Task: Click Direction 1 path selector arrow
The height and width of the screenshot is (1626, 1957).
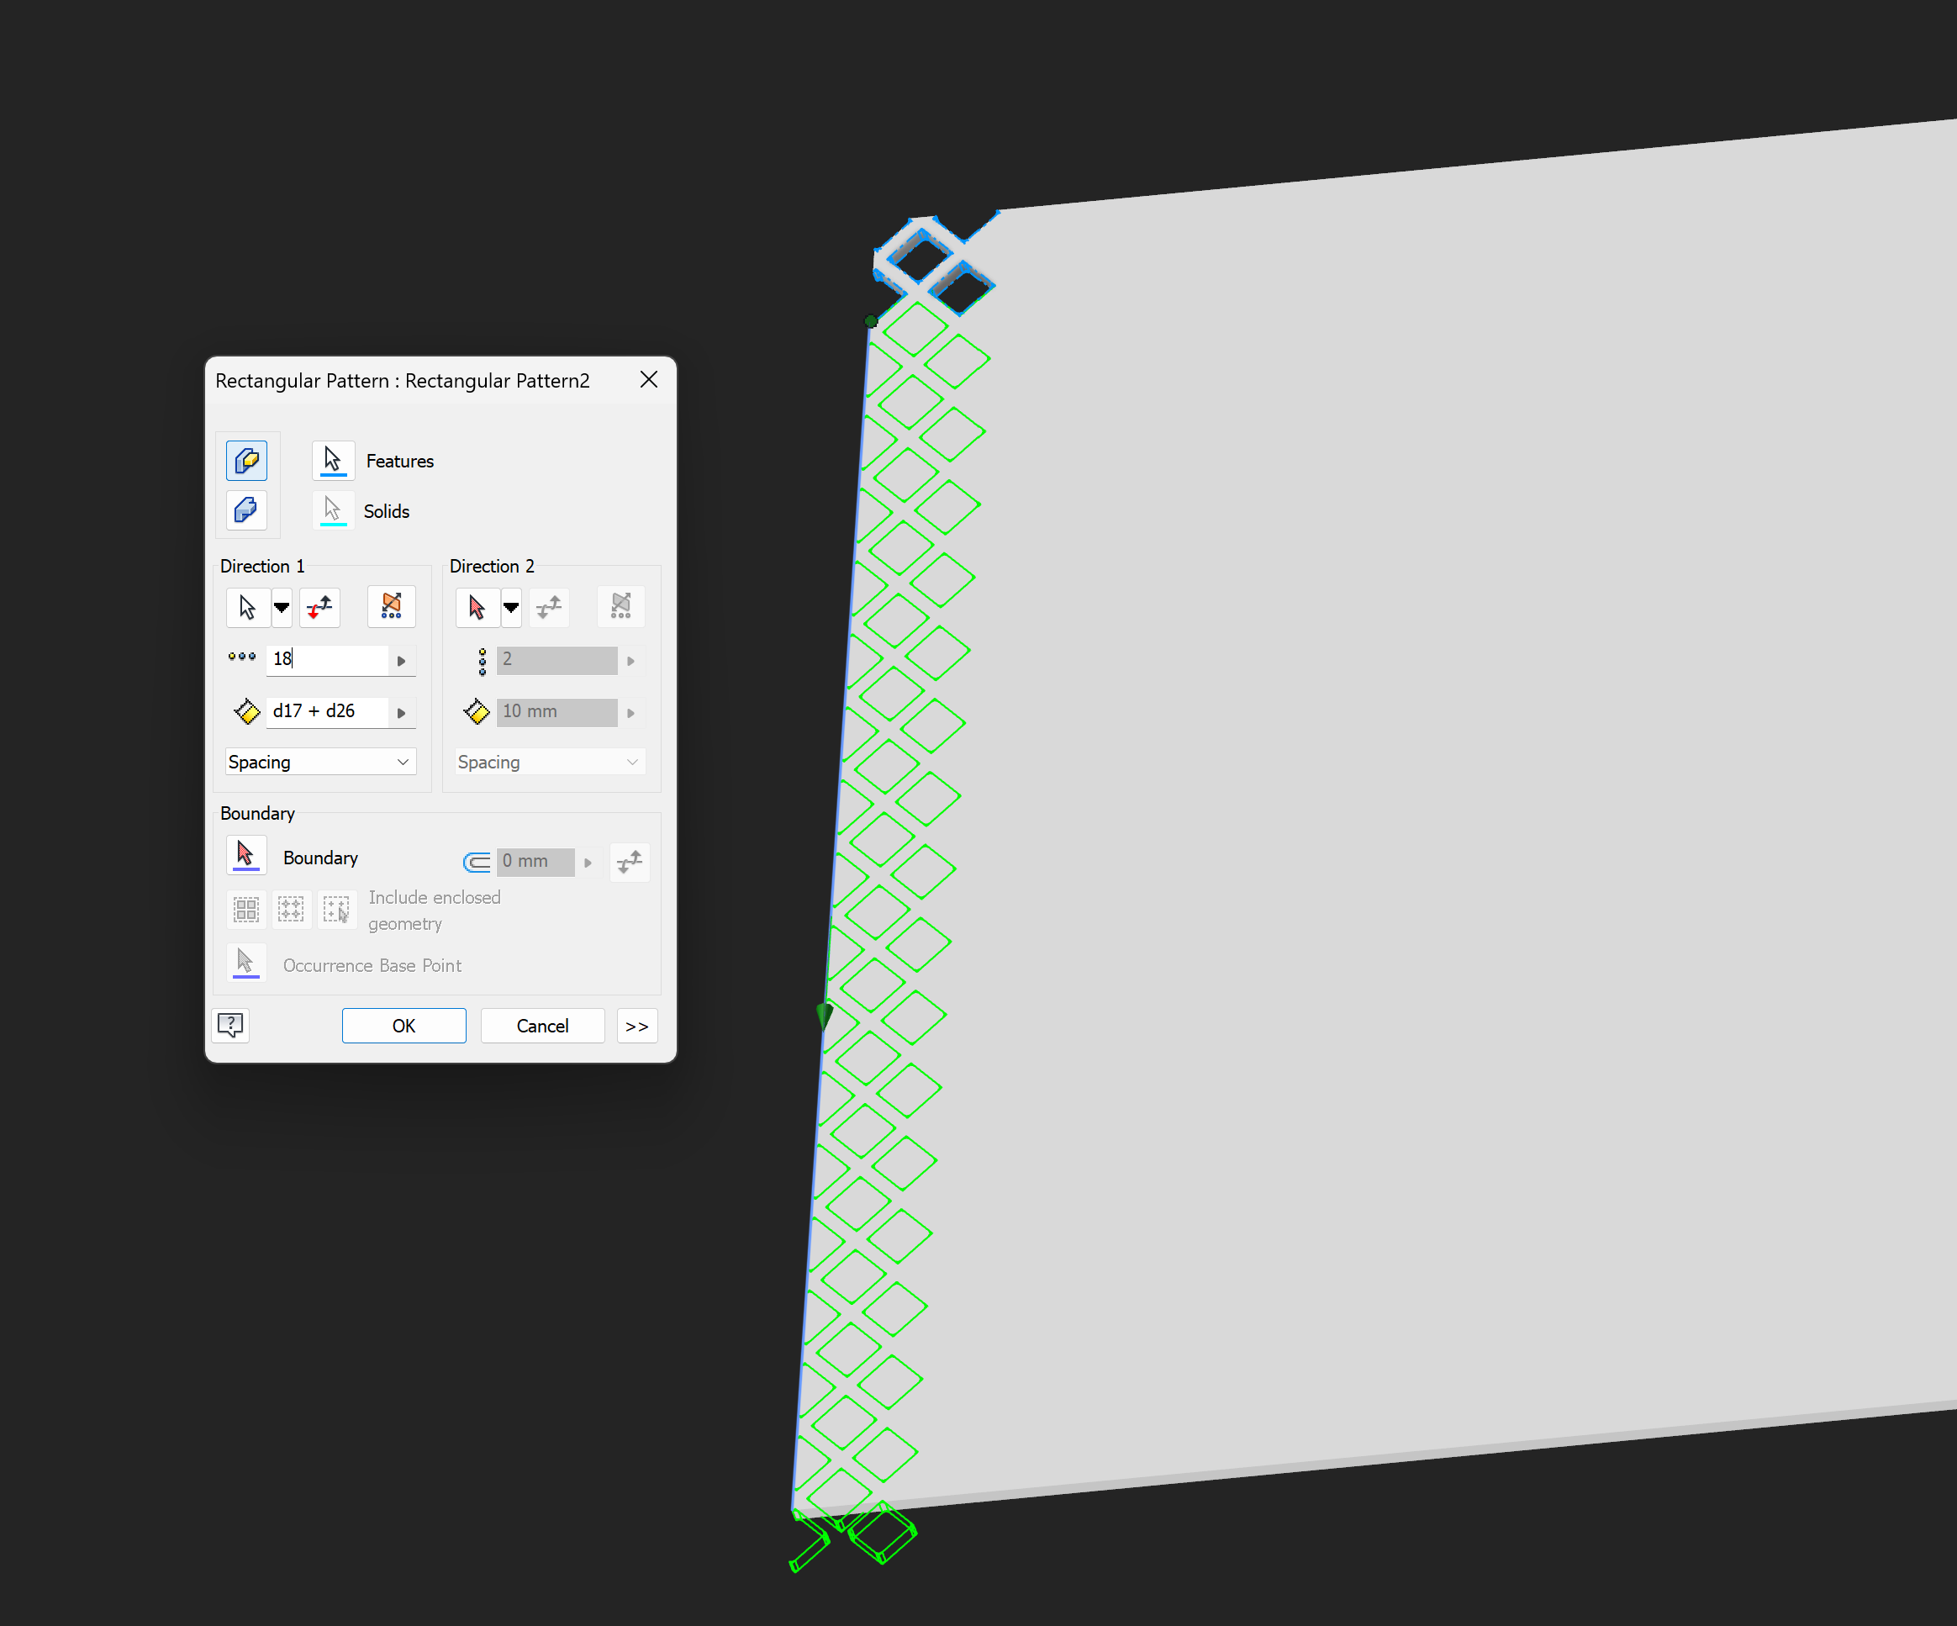Action: [247, 608]
